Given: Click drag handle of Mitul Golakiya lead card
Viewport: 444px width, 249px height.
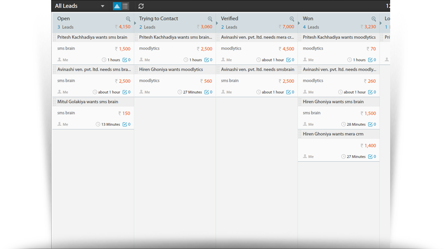Looking at the screenshot, I should click(54, 102).
